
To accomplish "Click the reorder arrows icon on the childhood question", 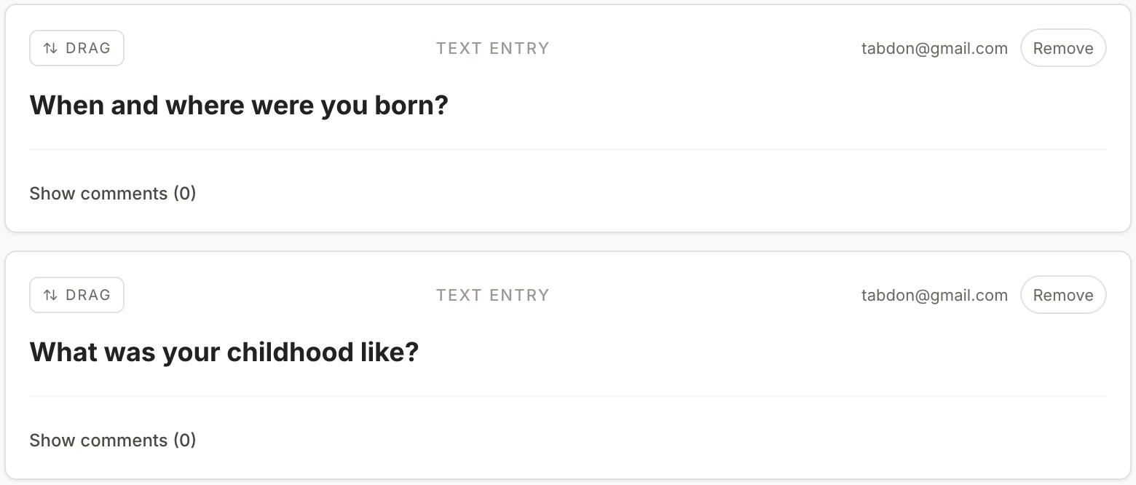I will pos(50,296).
